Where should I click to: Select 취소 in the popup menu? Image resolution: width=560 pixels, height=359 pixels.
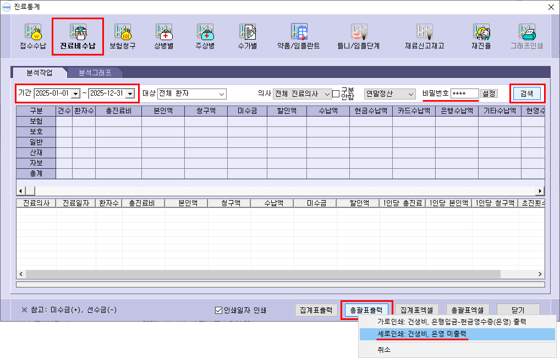[384, 349]
